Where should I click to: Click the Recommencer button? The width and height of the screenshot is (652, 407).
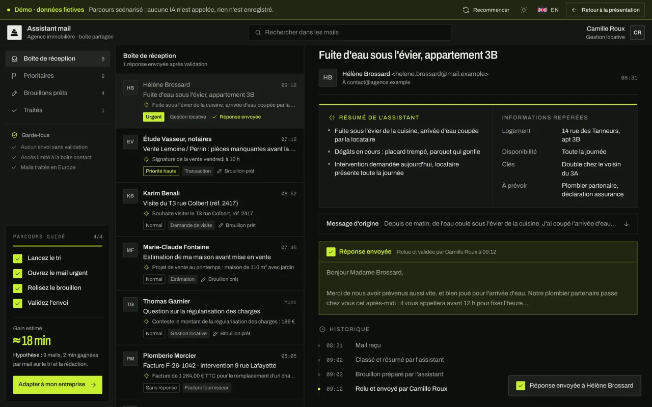[486, 10]
